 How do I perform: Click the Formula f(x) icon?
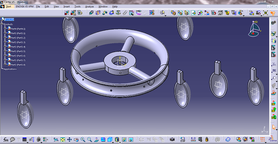tap(6, 139)
